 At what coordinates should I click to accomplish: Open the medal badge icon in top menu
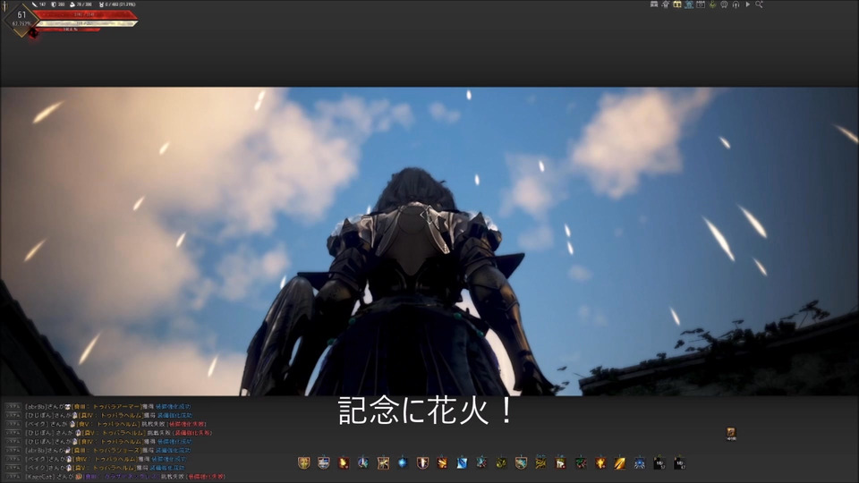[x=724, y=4]
